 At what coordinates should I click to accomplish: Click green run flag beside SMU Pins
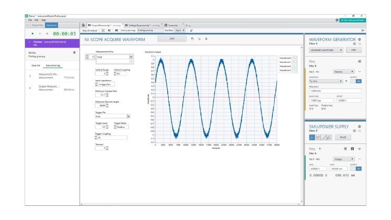click(x=320, y=149)
